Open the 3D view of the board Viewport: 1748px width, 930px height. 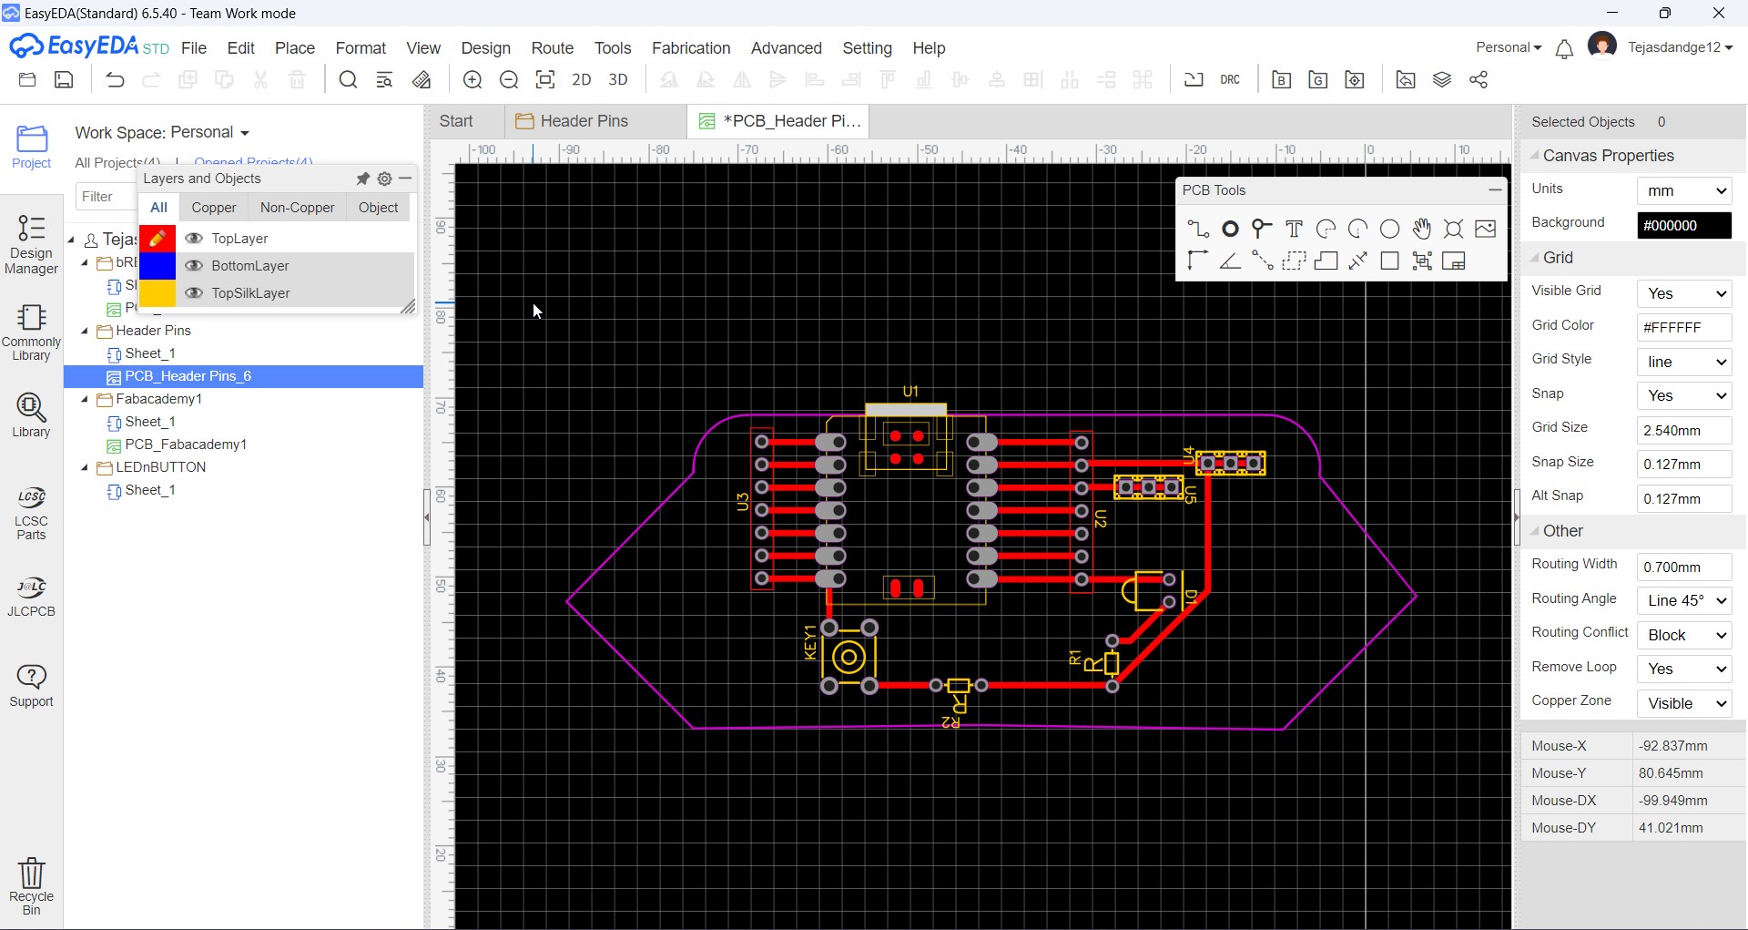618,80
